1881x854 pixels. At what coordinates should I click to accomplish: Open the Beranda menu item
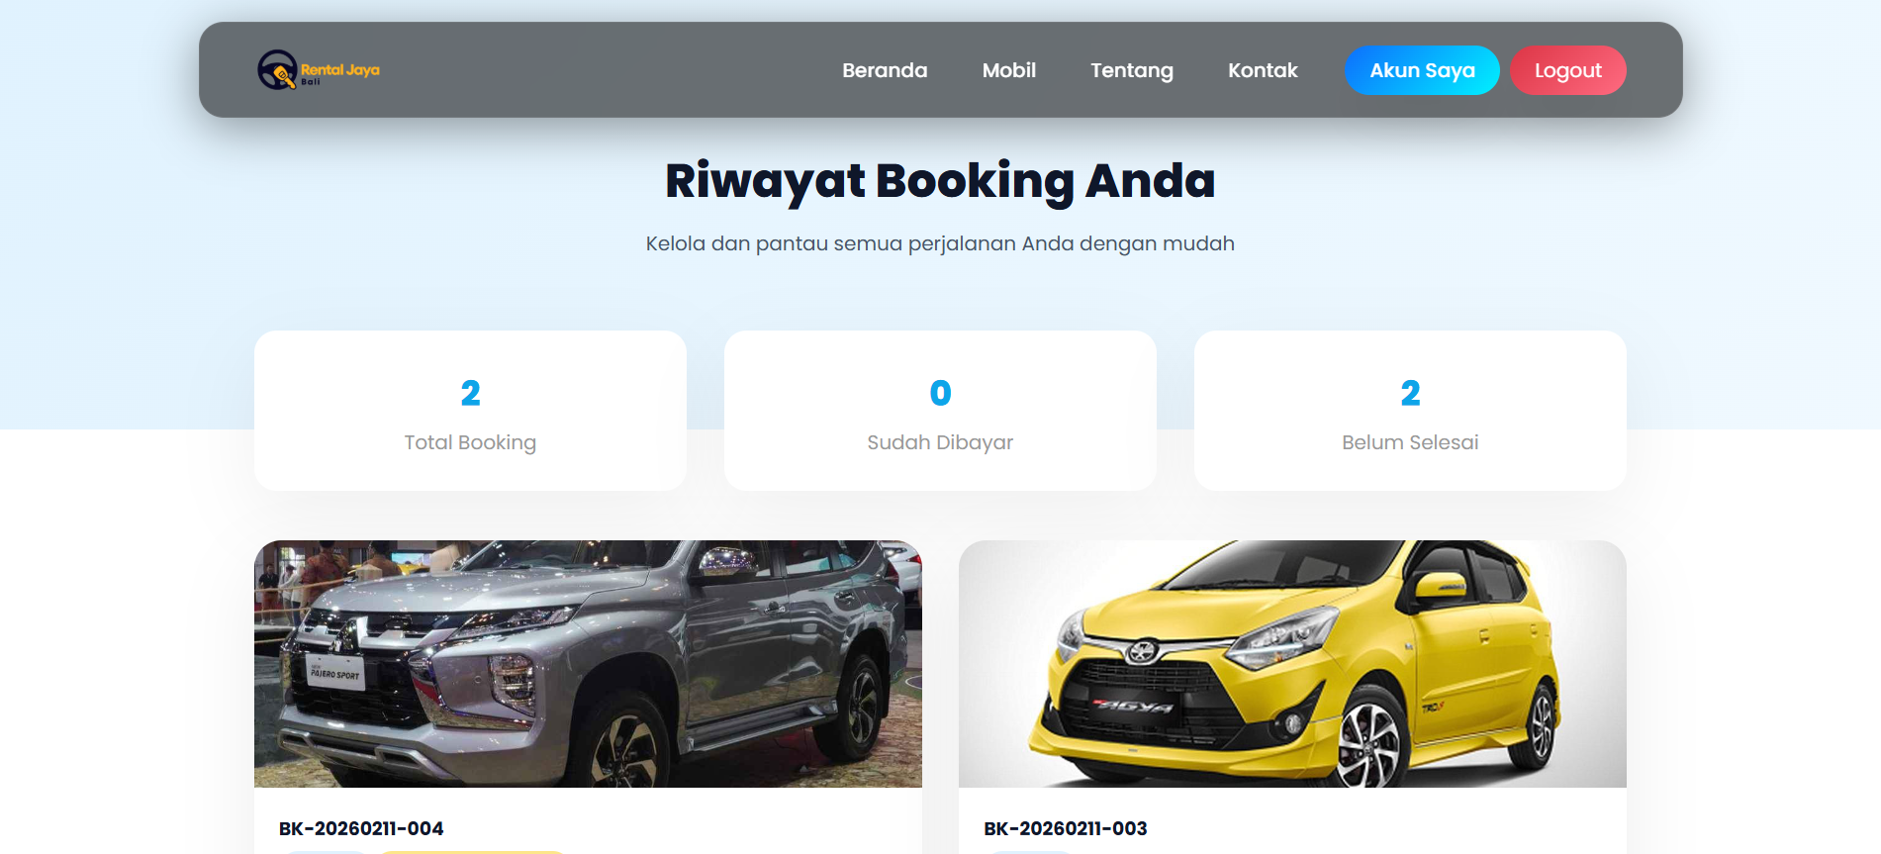point(885,70)
